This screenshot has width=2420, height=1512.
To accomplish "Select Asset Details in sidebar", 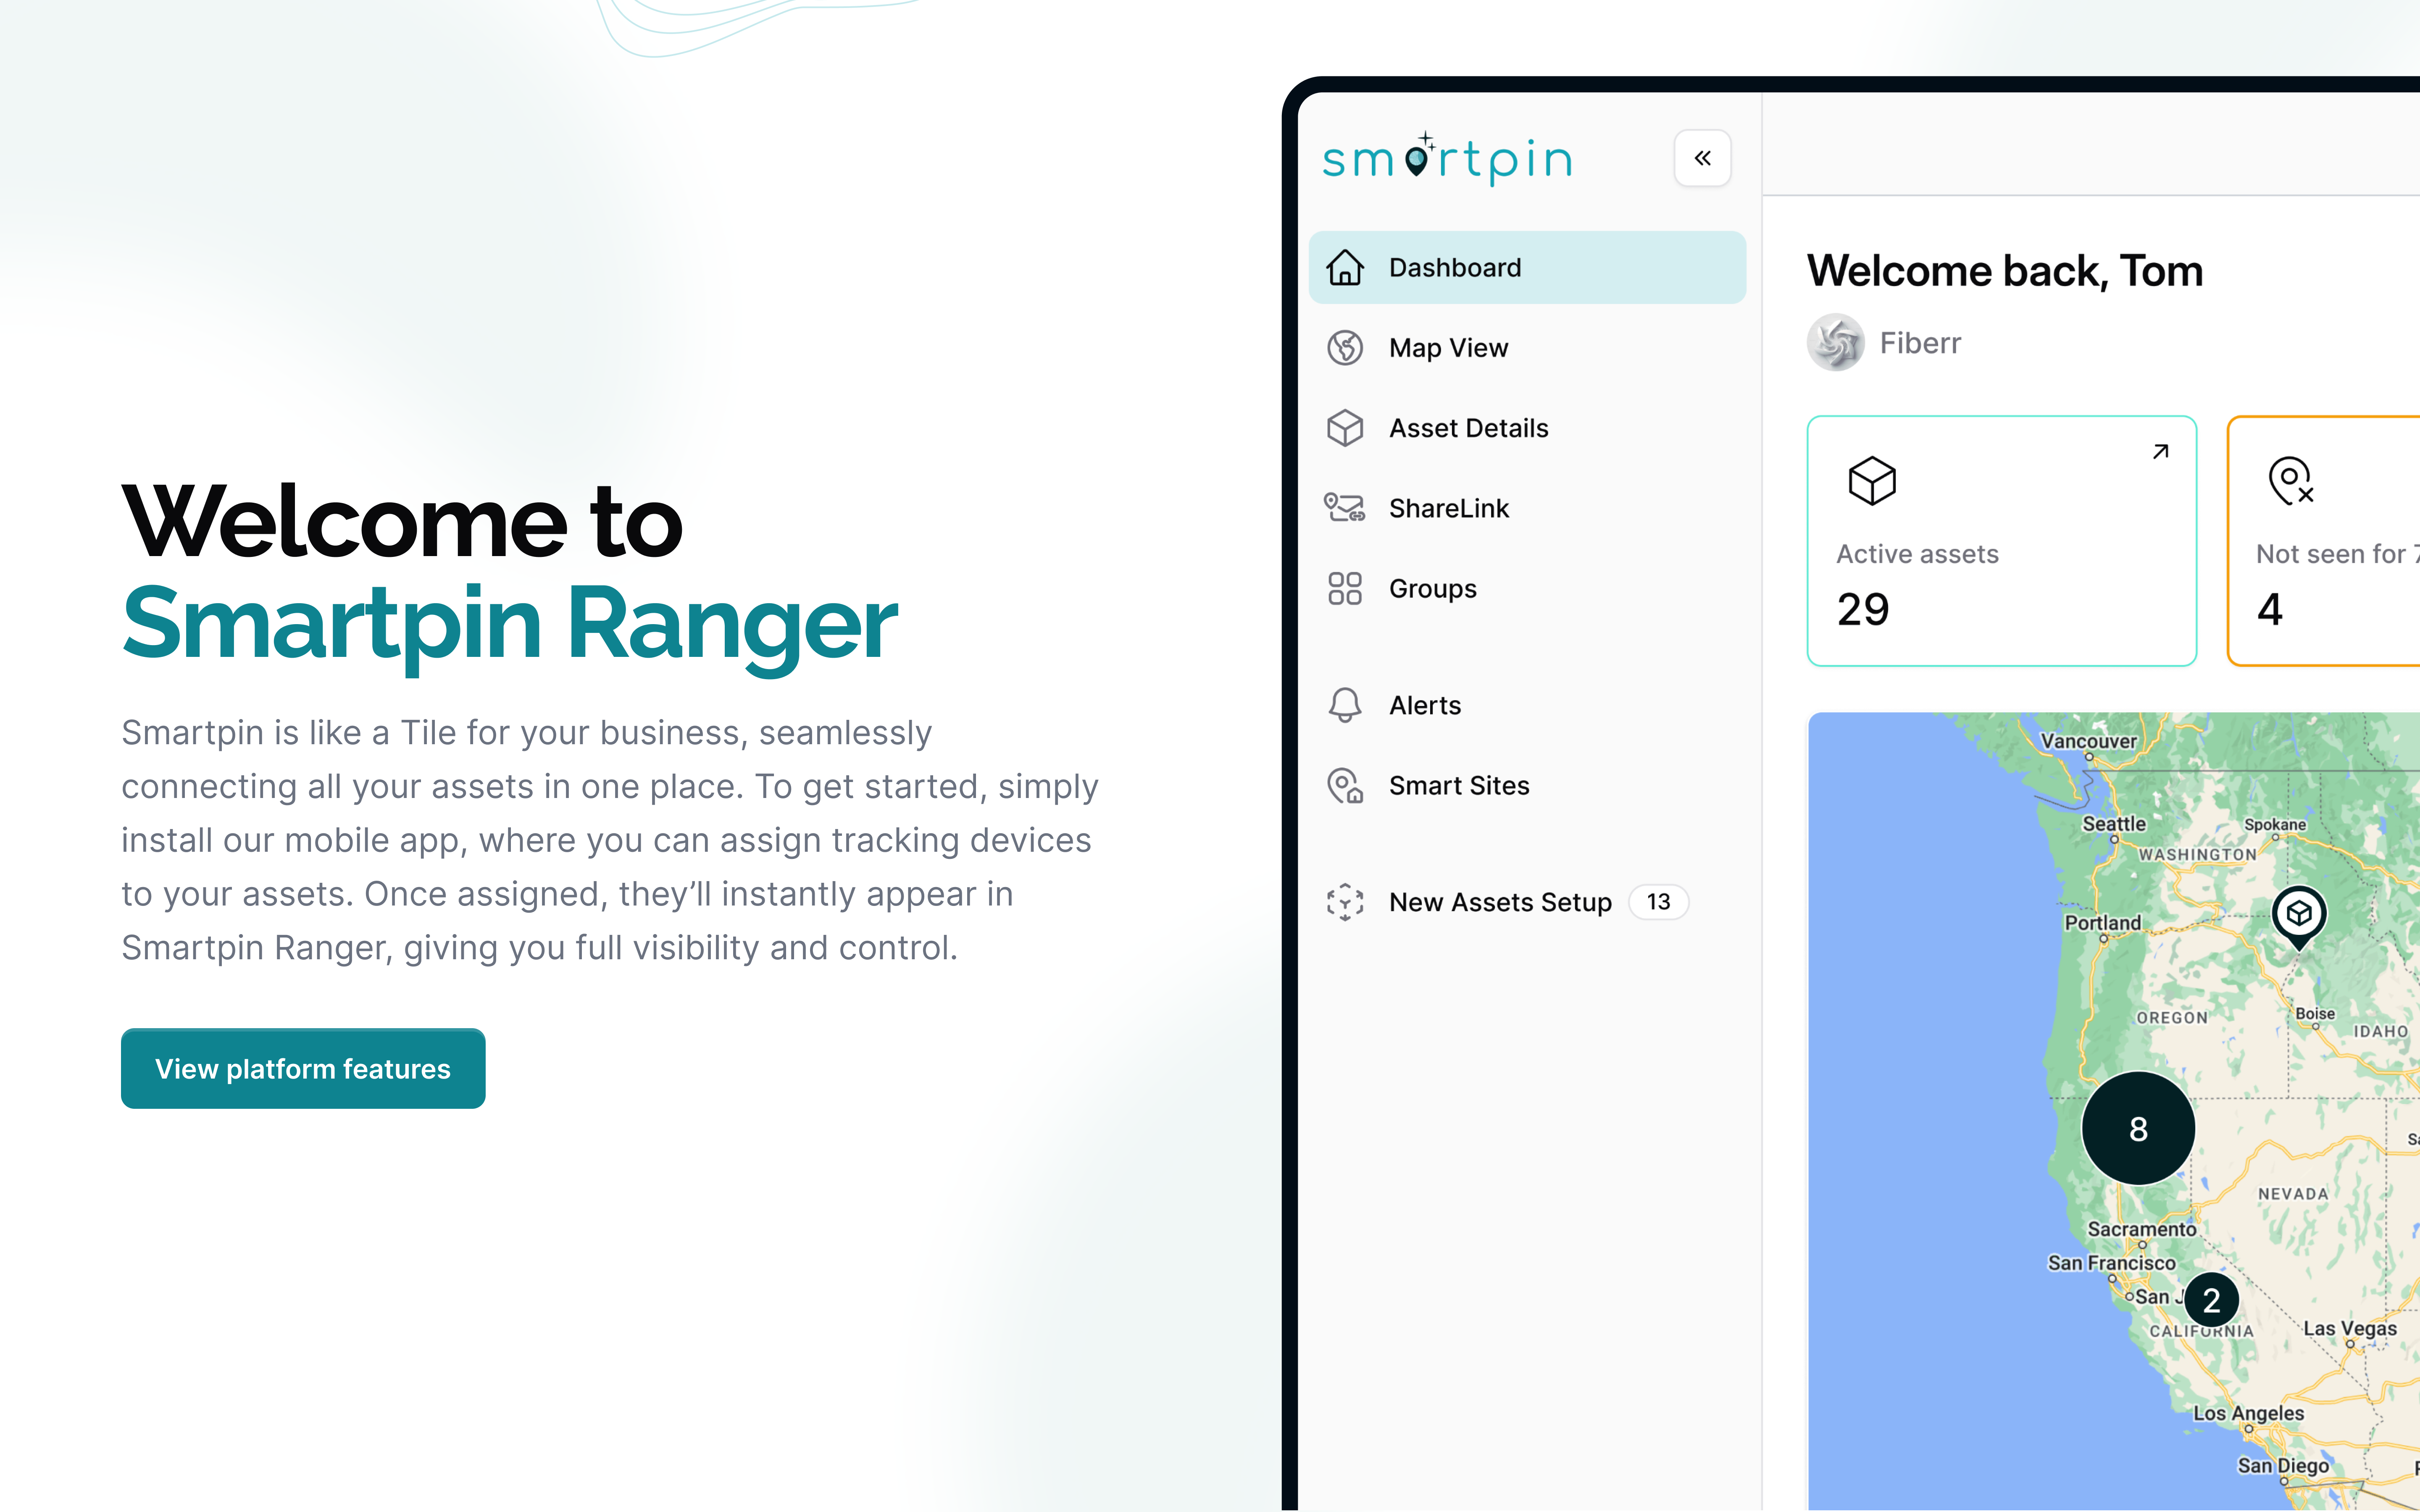I will pyautogui.click(x=1468, y=428).
